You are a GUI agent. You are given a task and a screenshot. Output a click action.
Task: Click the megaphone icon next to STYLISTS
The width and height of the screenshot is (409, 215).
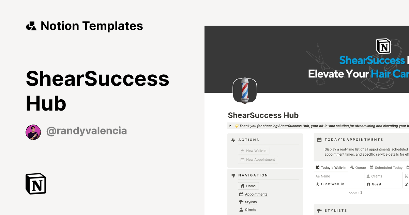click(319, 210)
